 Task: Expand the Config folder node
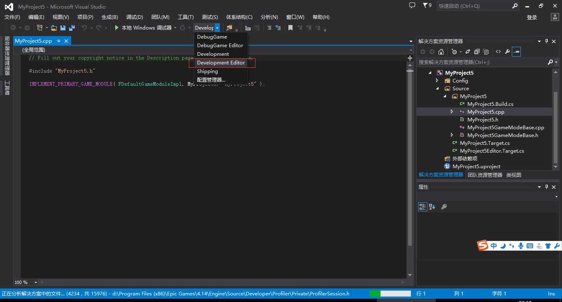[437, 81]
